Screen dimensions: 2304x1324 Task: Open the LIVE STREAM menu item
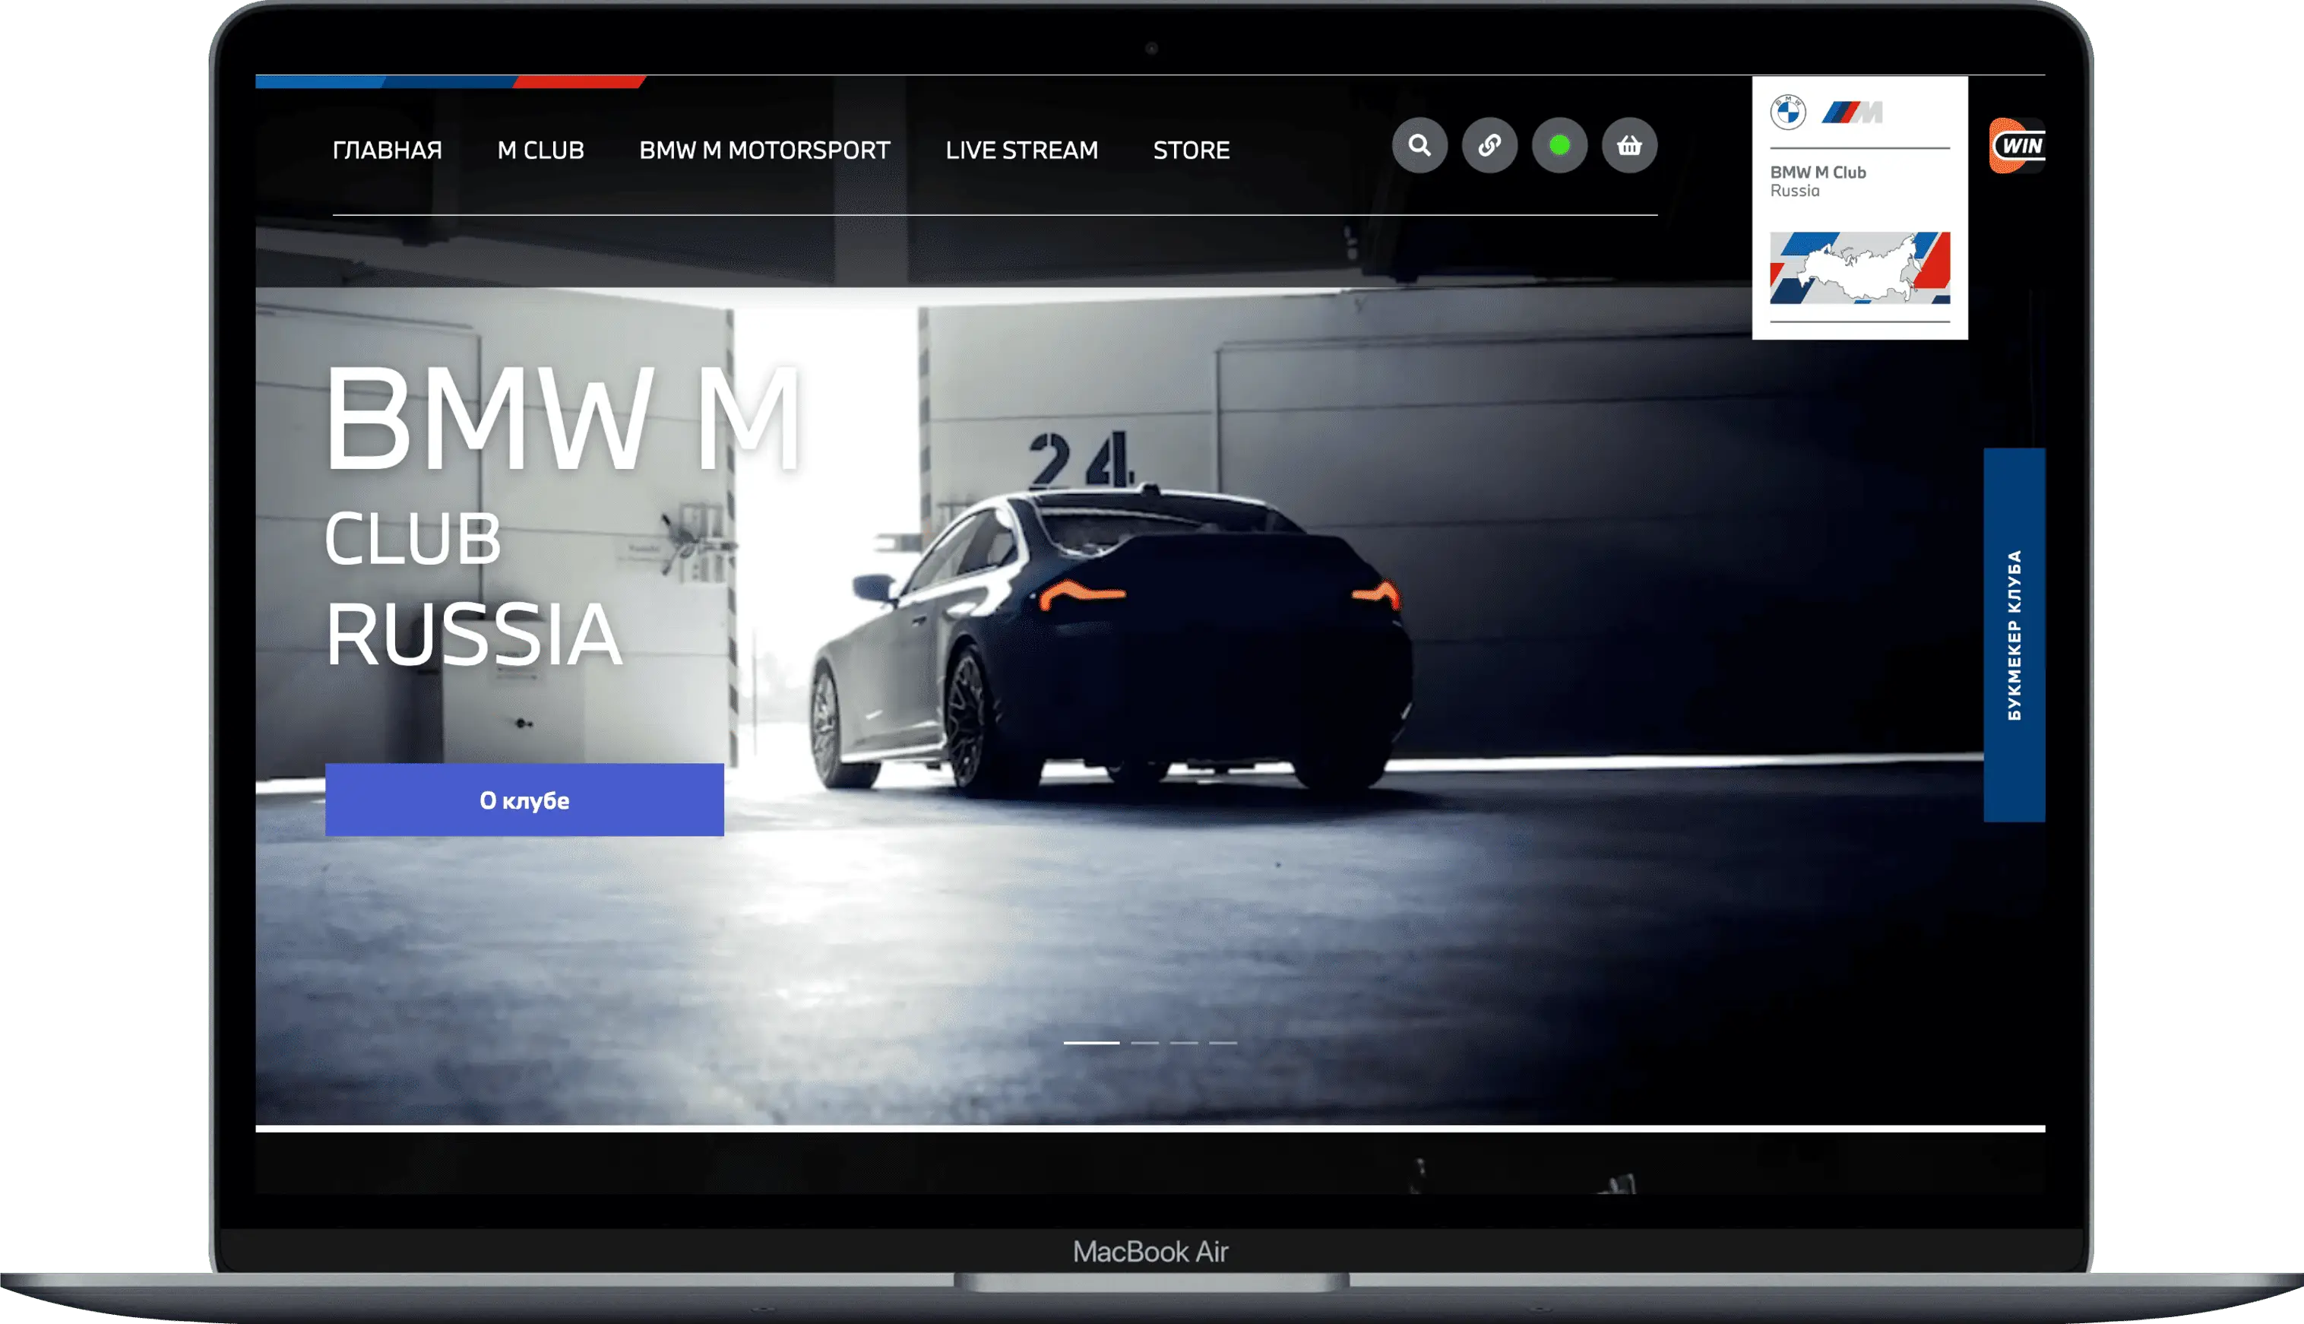click(1021, 150)
